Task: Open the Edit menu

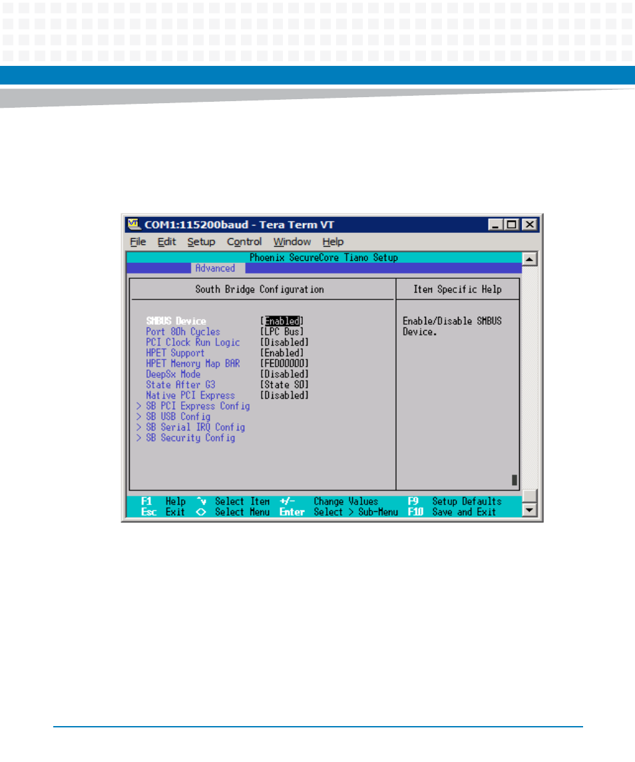Action: [167, 242]
